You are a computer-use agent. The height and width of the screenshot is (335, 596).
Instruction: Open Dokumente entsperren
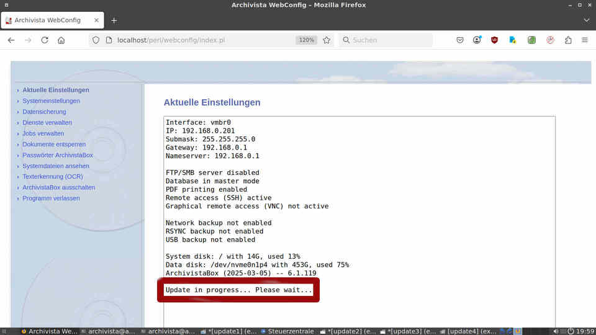(54, 145)
